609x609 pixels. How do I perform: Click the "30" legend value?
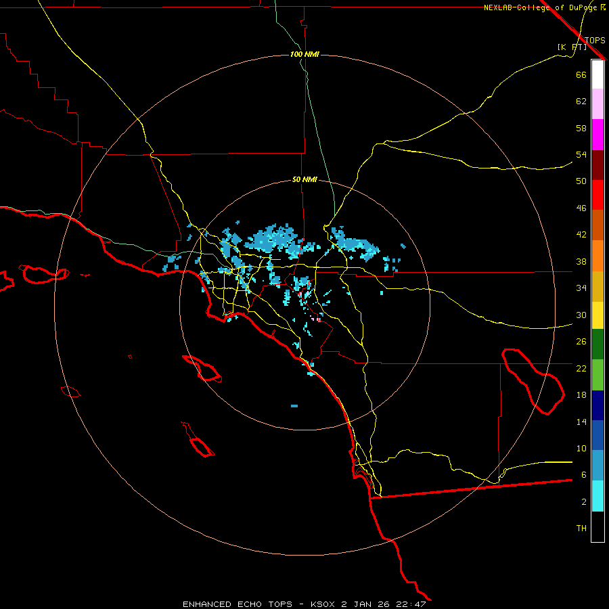(x=581, y=315)
